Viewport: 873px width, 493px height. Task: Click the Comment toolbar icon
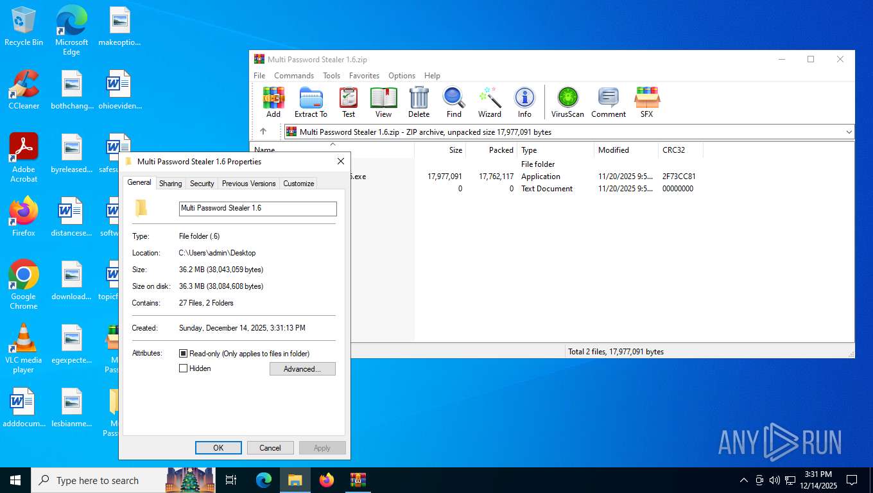click(609, 103)
